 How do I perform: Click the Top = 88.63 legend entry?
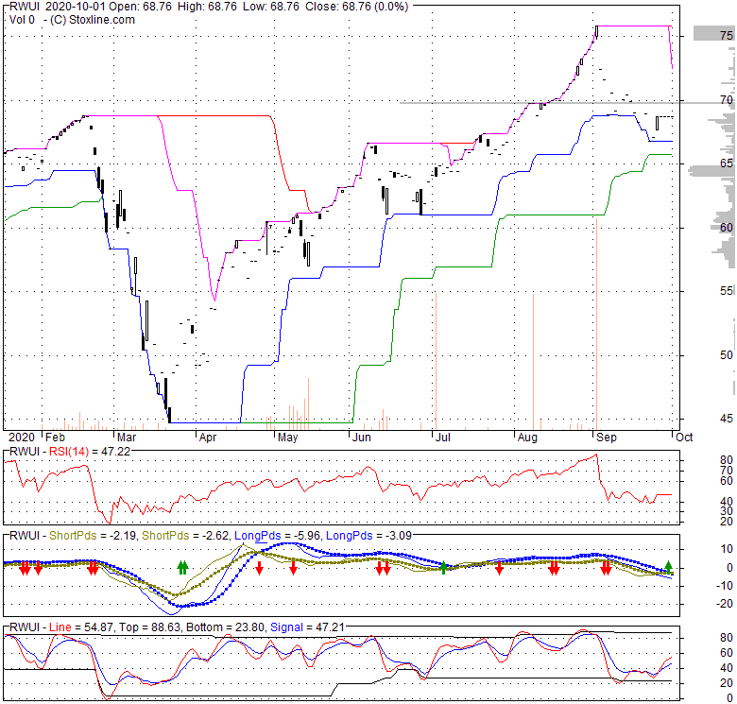click(149, 627)
